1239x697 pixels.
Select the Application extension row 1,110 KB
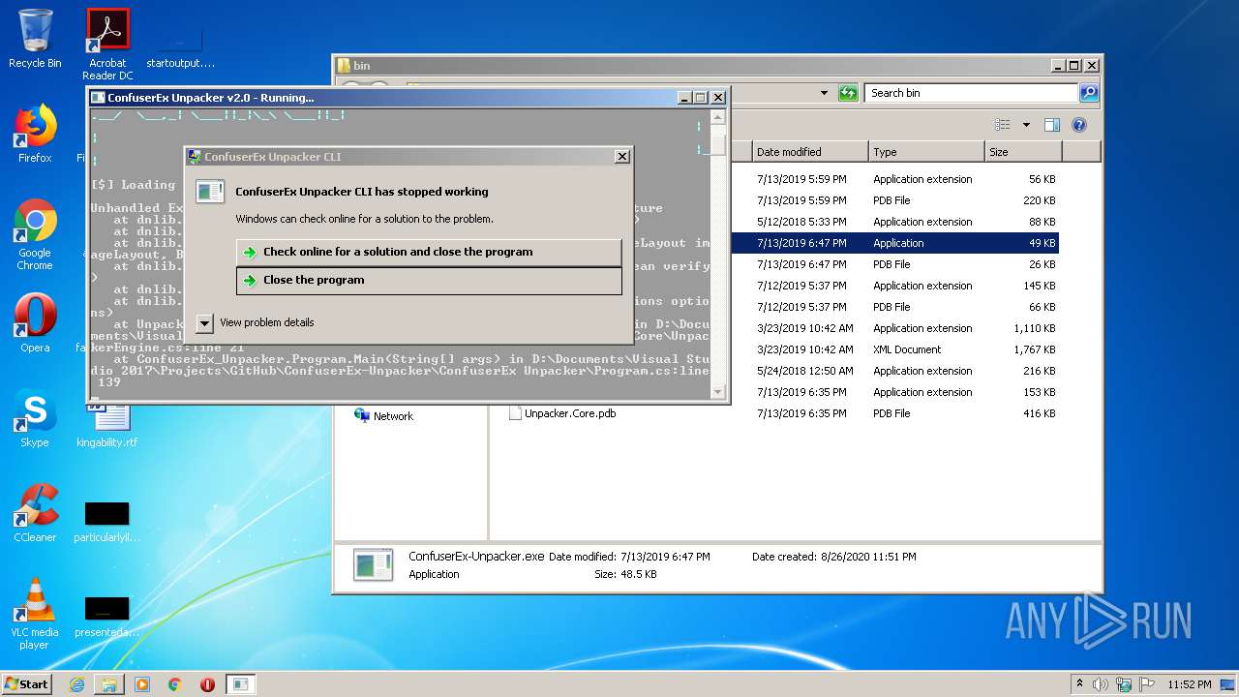tap(894, 328)
